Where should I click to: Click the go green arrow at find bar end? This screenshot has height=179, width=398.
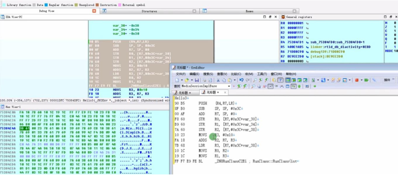[x=315, y=86]
